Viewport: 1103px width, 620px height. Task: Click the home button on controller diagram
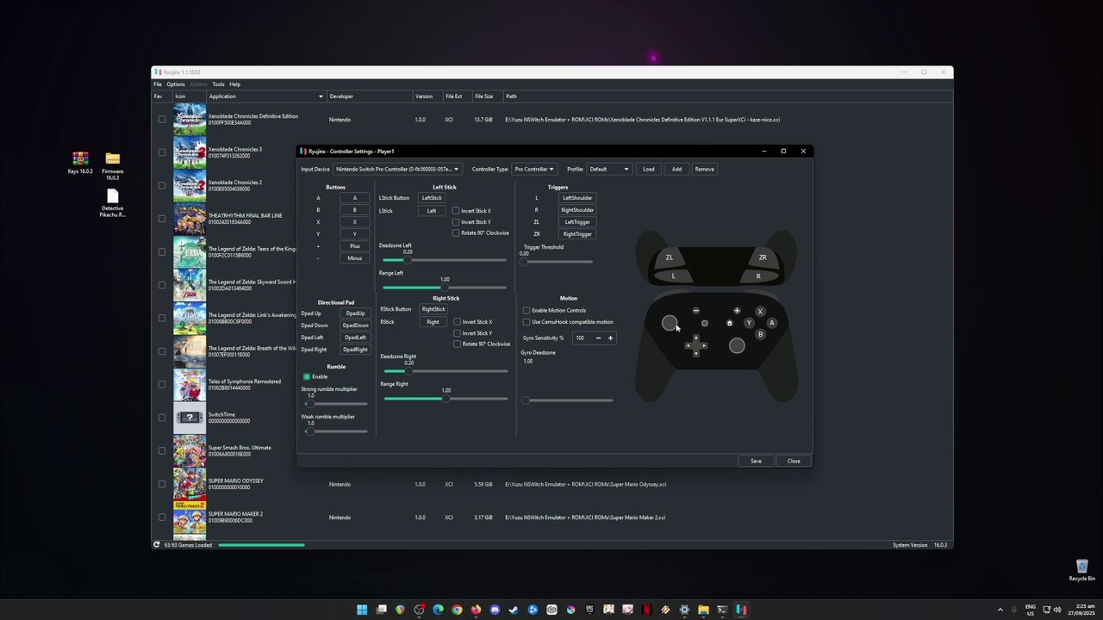click(729, 323)
